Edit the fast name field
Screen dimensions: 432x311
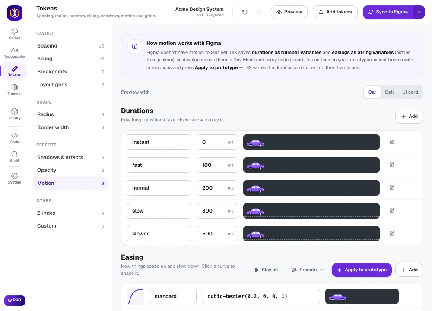coord(159,165)
